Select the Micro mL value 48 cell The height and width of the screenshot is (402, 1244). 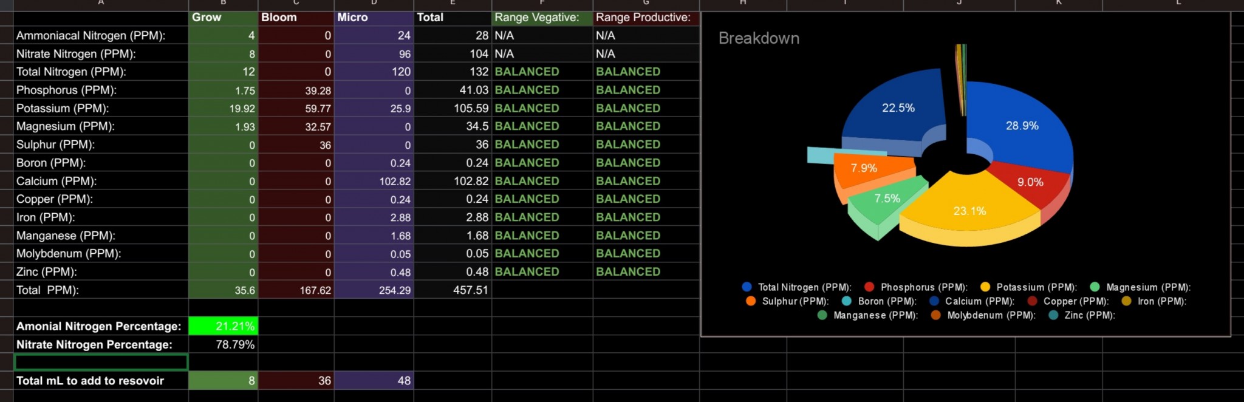pos(374,381)
